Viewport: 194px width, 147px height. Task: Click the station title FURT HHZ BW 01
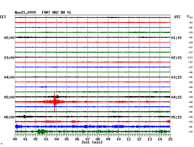[x=56, y=12]
